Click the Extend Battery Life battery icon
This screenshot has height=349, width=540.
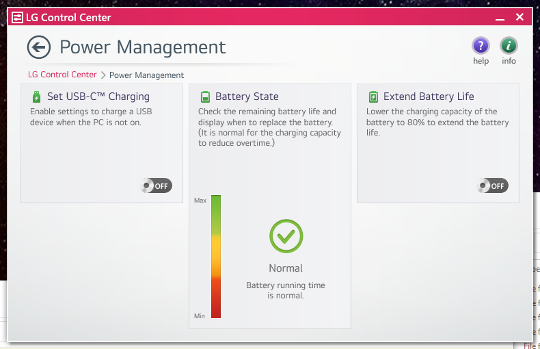point(373,97)
